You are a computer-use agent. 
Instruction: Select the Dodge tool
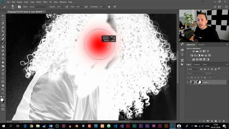click(3, 66)
